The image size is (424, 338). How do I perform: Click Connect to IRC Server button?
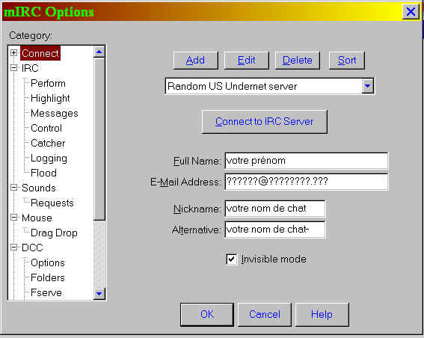(265, 122)
